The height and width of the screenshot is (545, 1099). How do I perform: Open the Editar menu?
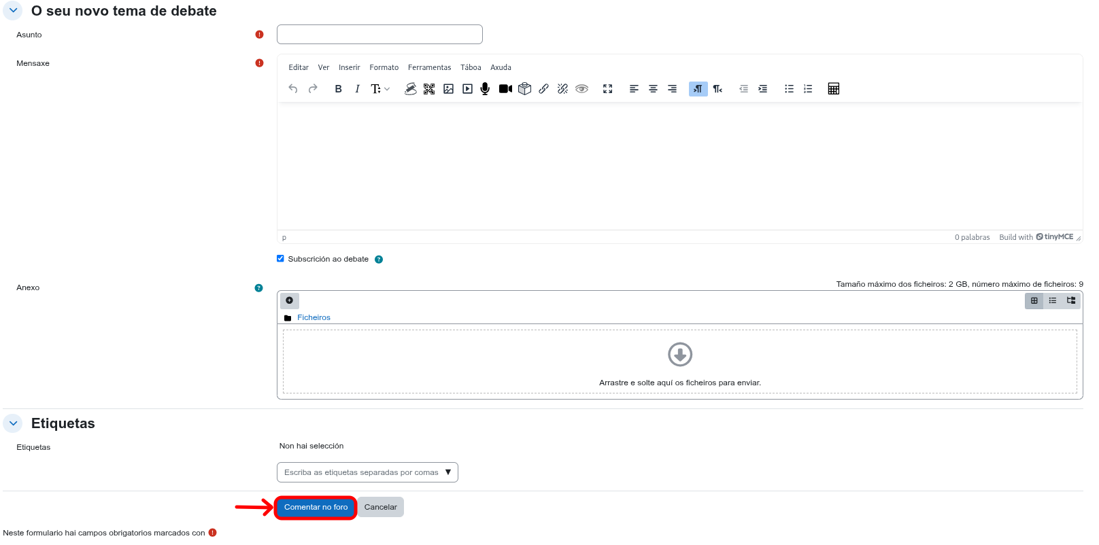click(x=299, y=67)
